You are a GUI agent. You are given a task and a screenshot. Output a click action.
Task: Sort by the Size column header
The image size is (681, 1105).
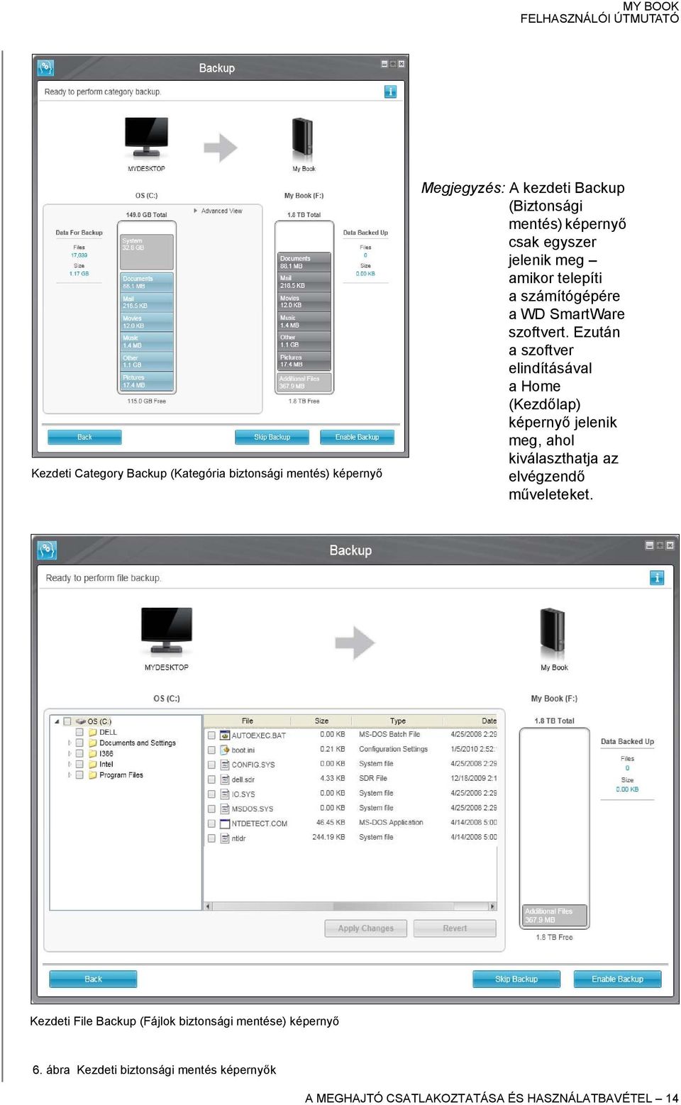321,721
